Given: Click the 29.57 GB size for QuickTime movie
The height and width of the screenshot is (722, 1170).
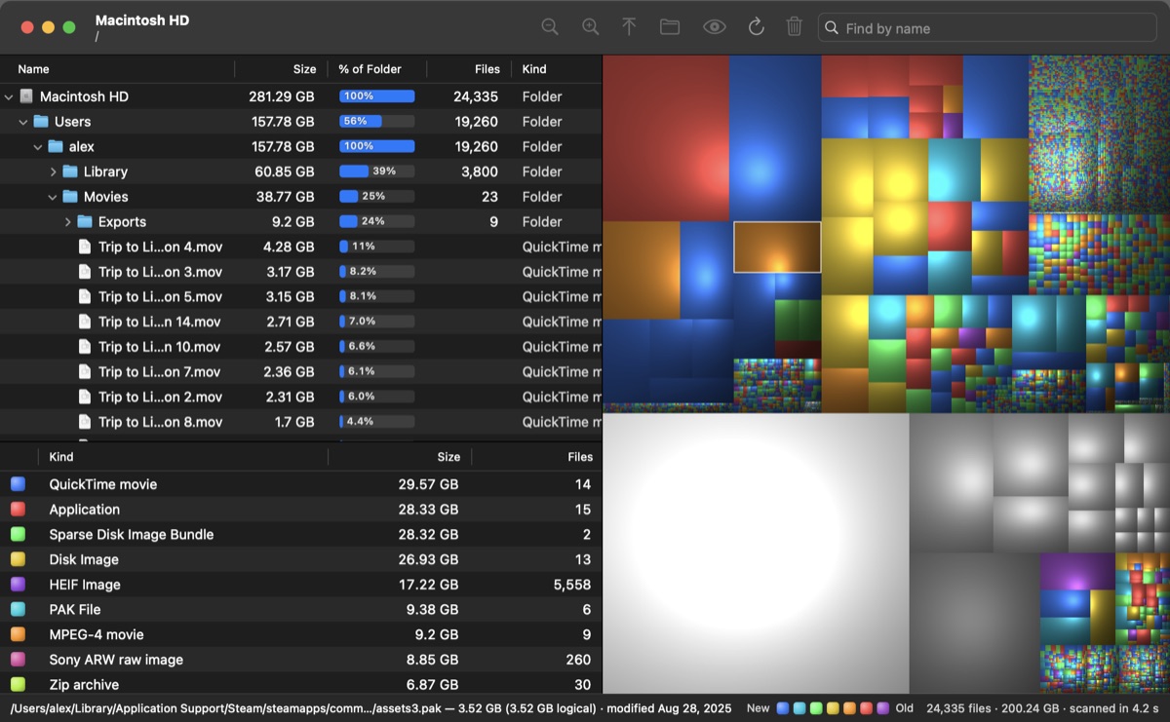Looking at the screenshot, I should click(x=428, y=484).
